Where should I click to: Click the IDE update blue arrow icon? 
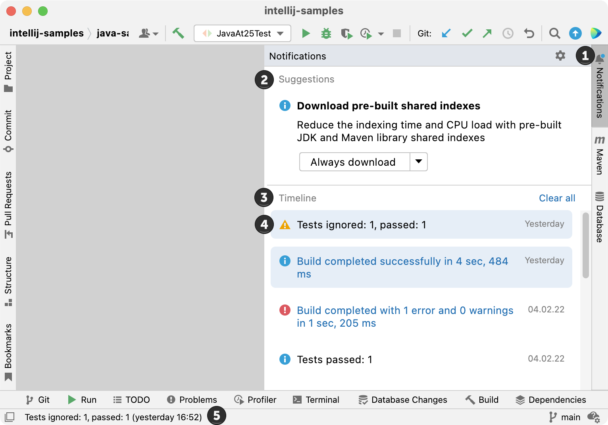coord(575,33)
